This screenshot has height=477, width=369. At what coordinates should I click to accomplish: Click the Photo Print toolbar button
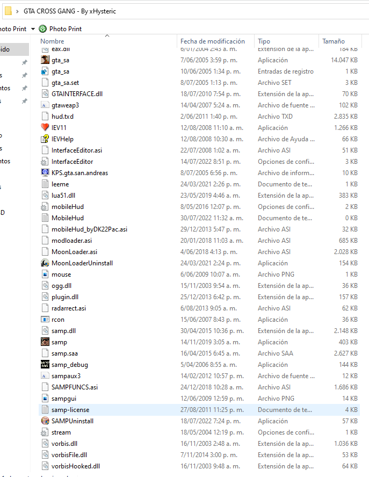[60, 29]
